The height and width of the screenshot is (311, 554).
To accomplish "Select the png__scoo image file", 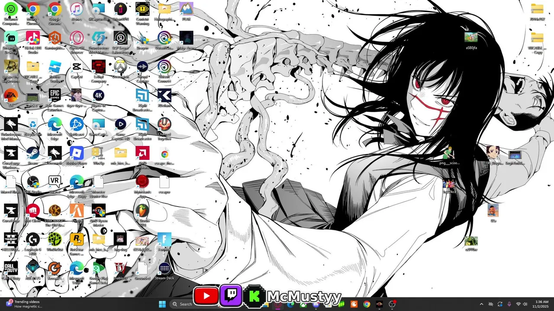I will tap(449, 155).
